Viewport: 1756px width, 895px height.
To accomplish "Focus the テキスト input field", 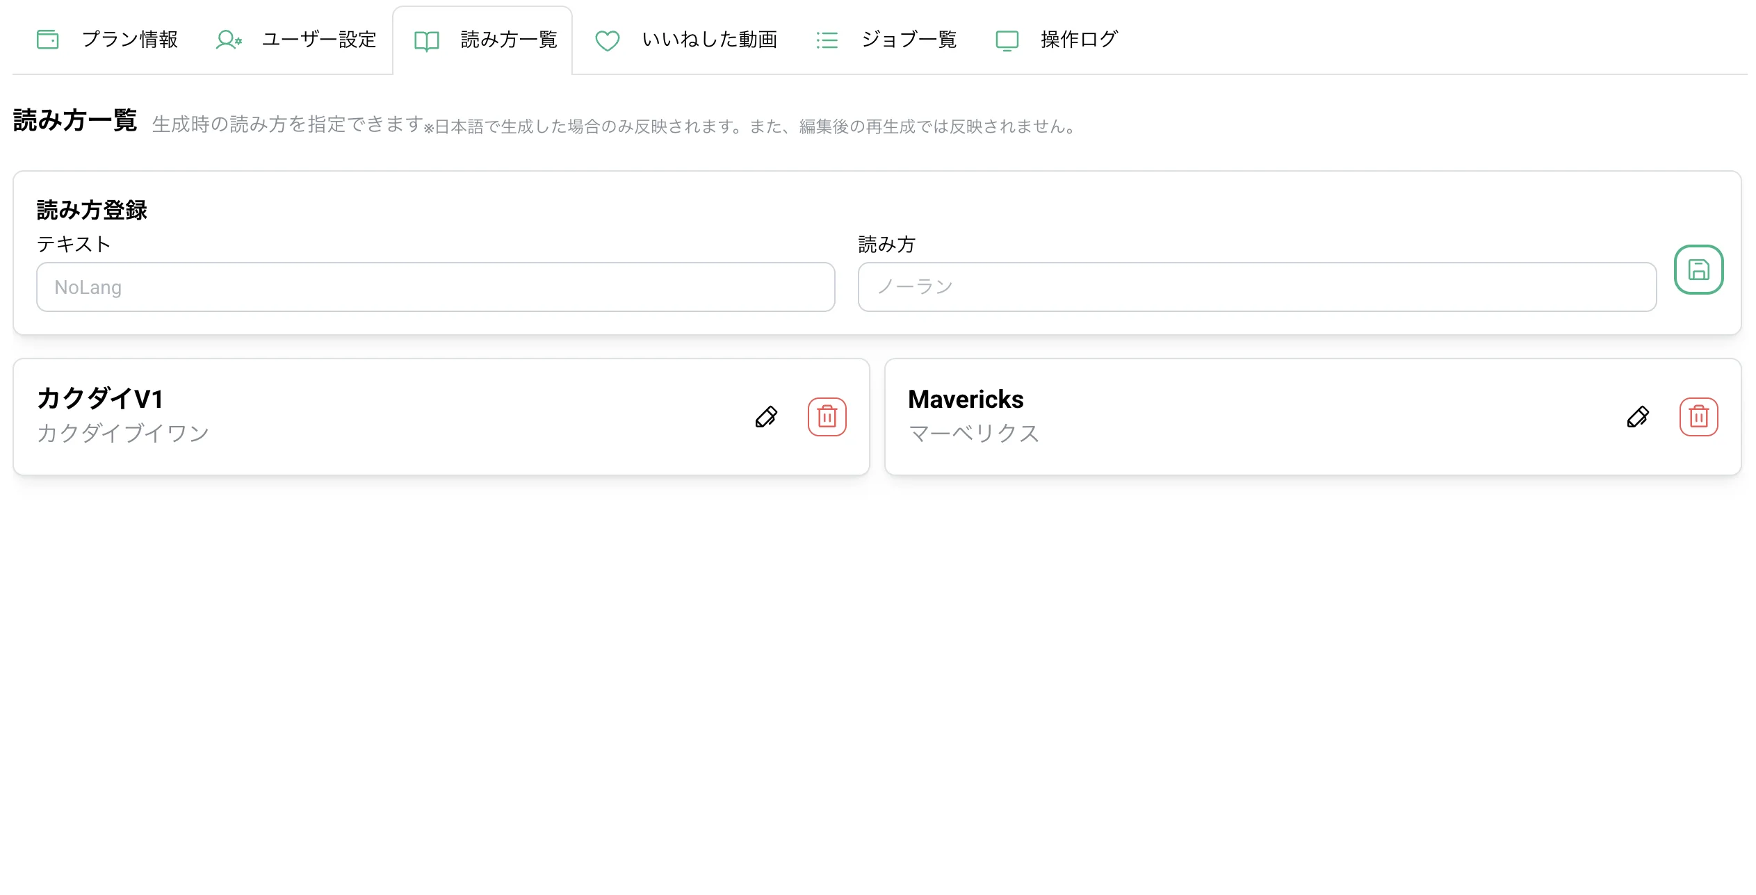I will pos(435,287).
